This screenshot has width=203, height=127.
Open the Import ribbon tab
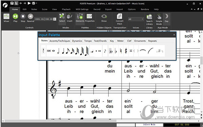[x=120, y=9]
